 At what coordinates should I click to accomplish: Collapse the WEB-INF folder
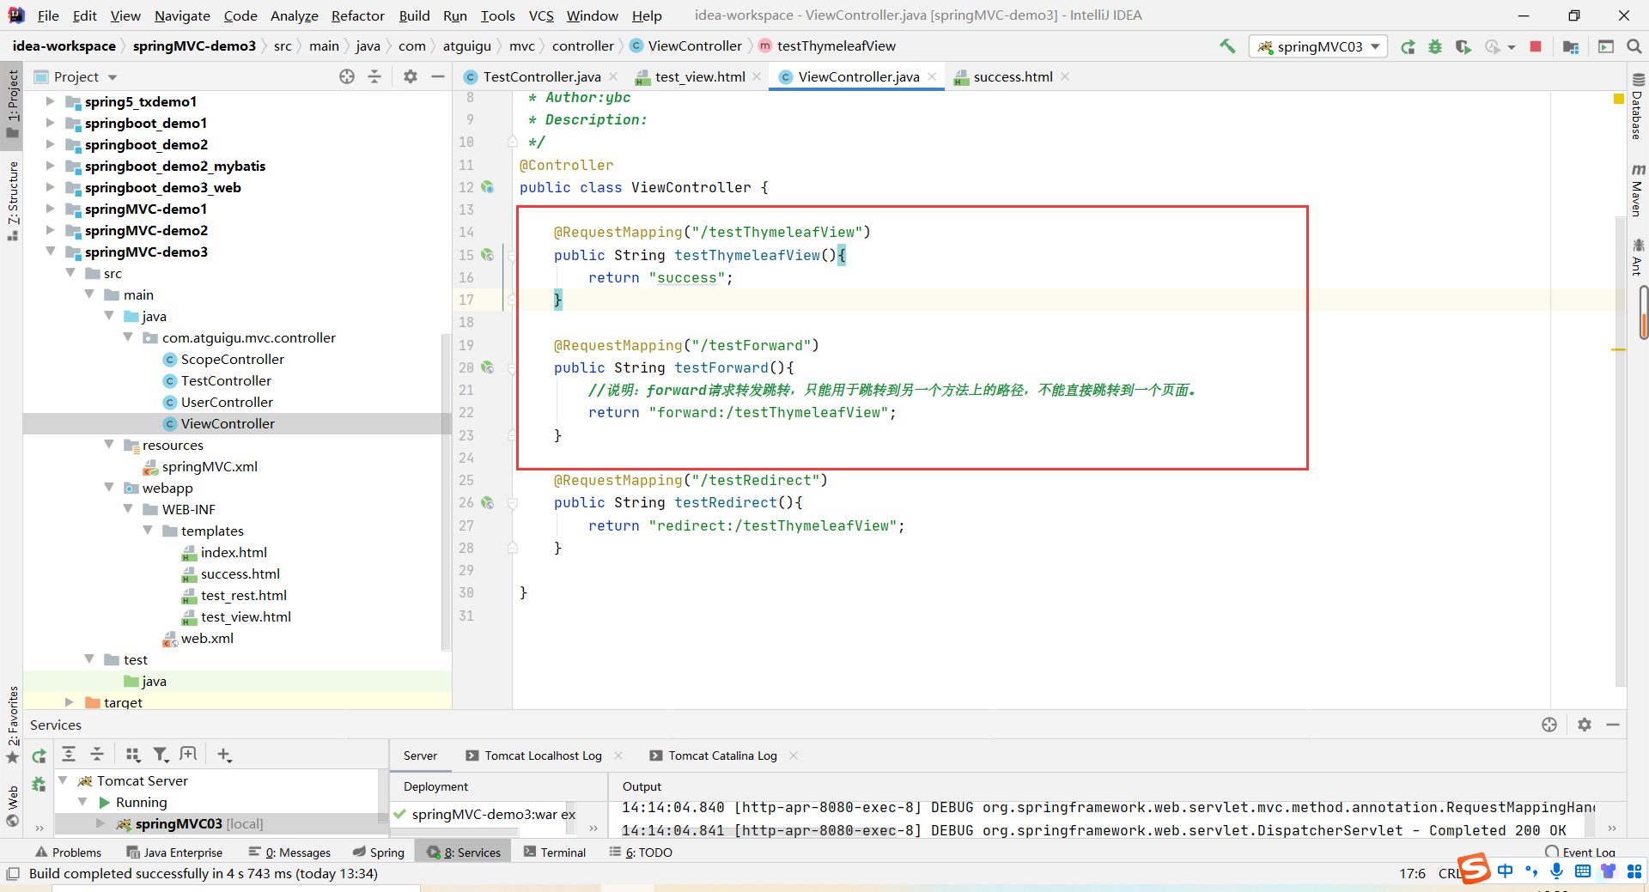(128, 508)
